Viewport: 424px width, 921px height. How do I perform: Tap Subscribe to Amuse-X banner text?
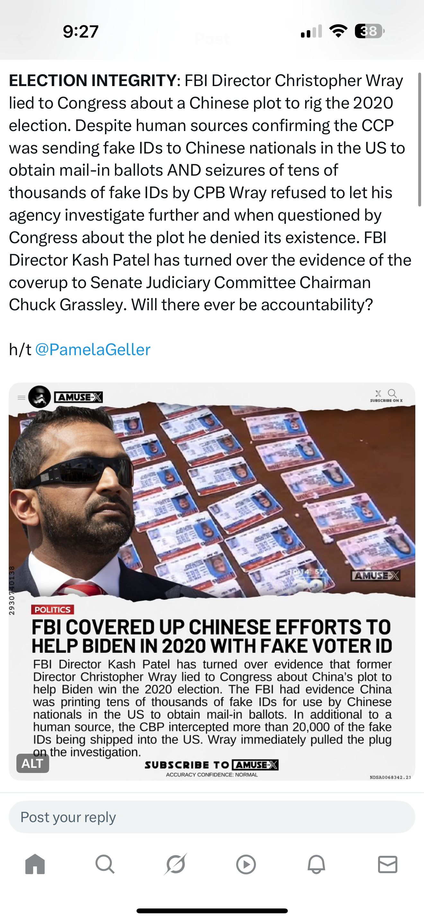point(212,765)
